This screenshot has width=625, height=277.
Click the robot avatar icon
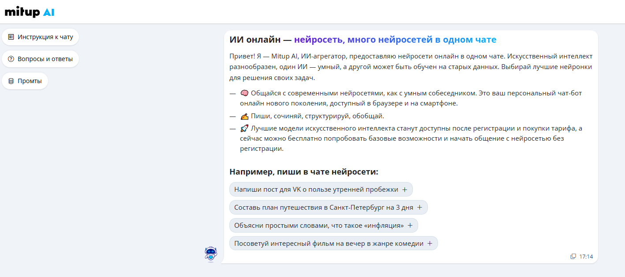click(211, 254)
